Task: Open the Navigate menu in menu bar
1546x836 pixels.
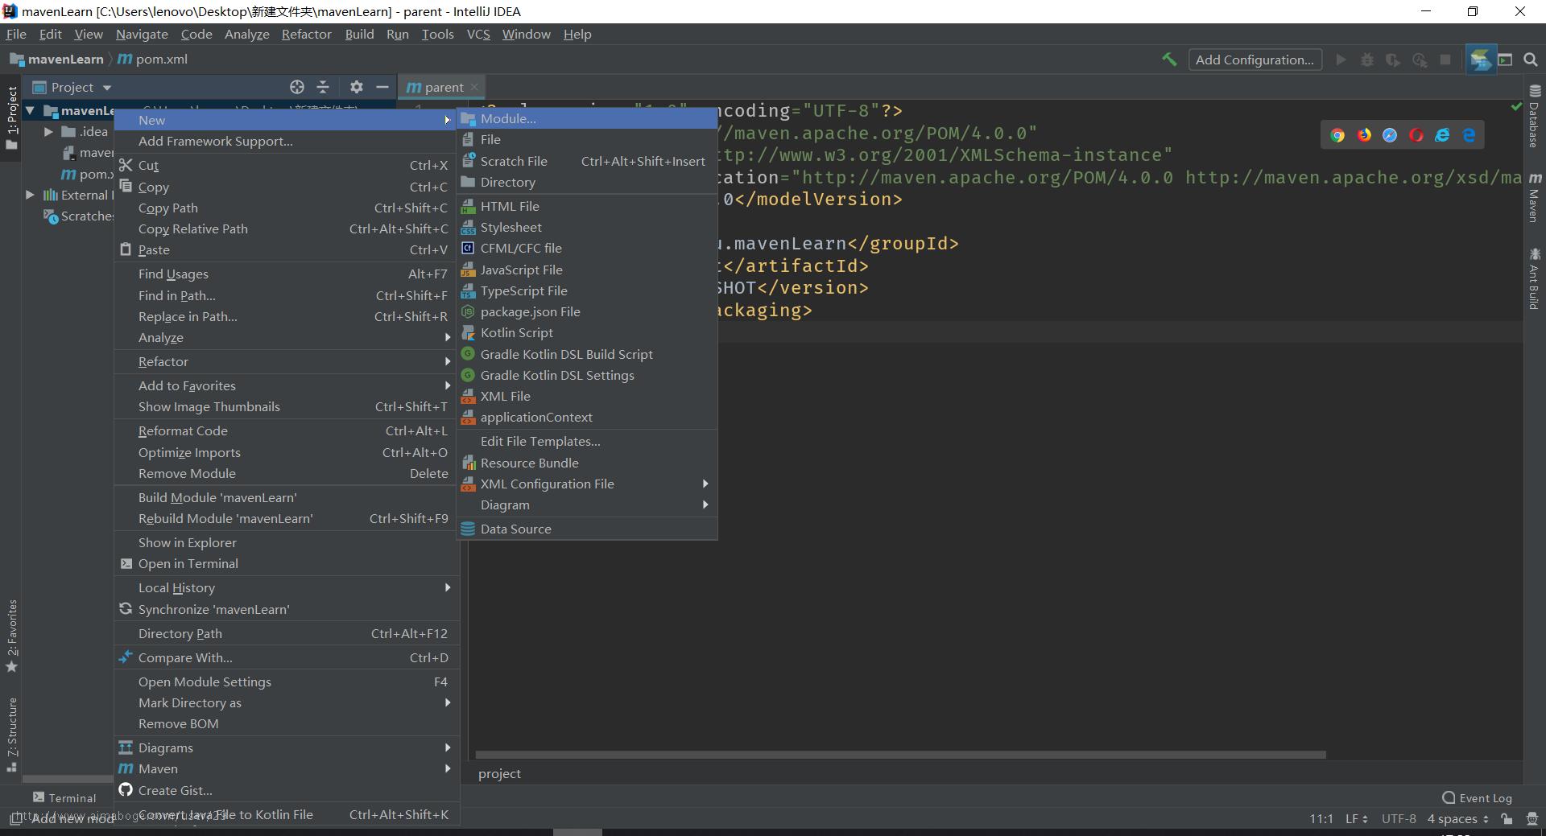Action: (x=142, y=34)
